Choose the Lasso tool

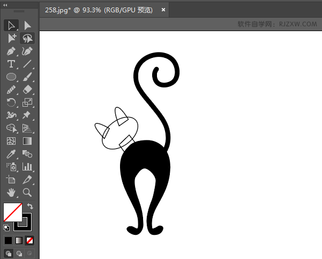(x=27, y=38)
